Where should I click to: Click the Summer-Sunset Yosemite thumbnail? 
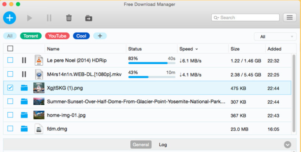tap(39, 102)
